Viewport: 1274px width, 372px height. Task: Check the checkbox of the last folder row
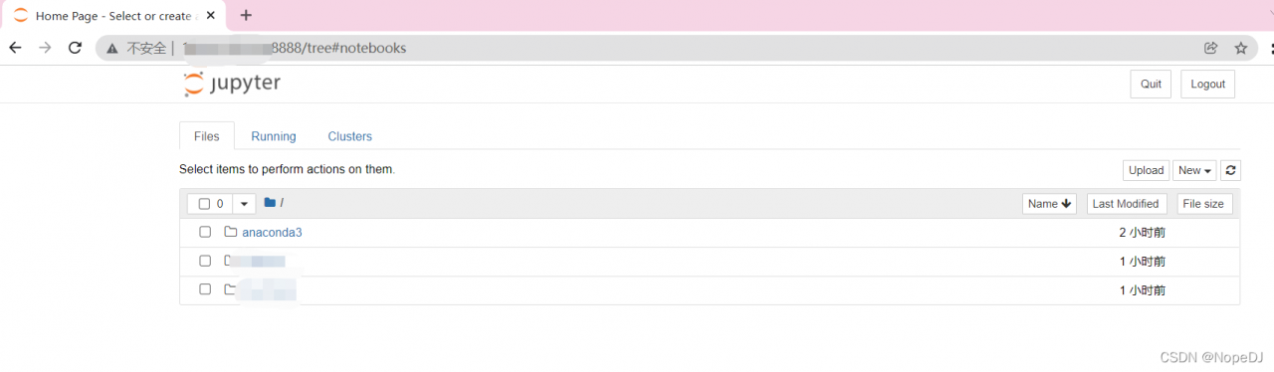click(205, 289)
